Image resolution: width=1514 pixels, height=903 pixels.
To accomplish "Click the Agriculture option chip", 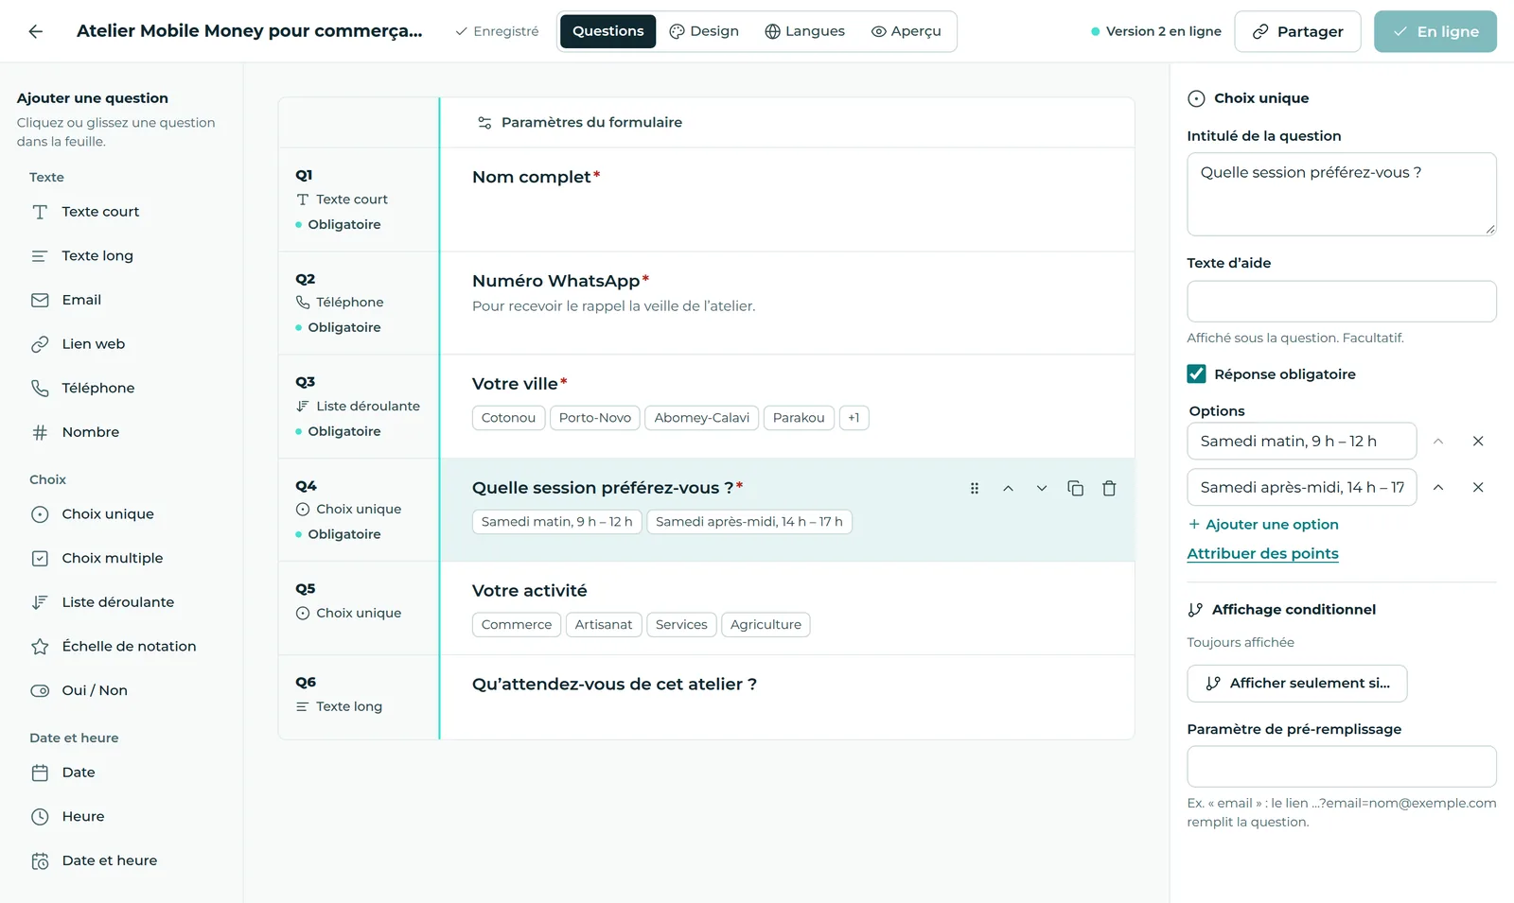I will tap(766, 625).
